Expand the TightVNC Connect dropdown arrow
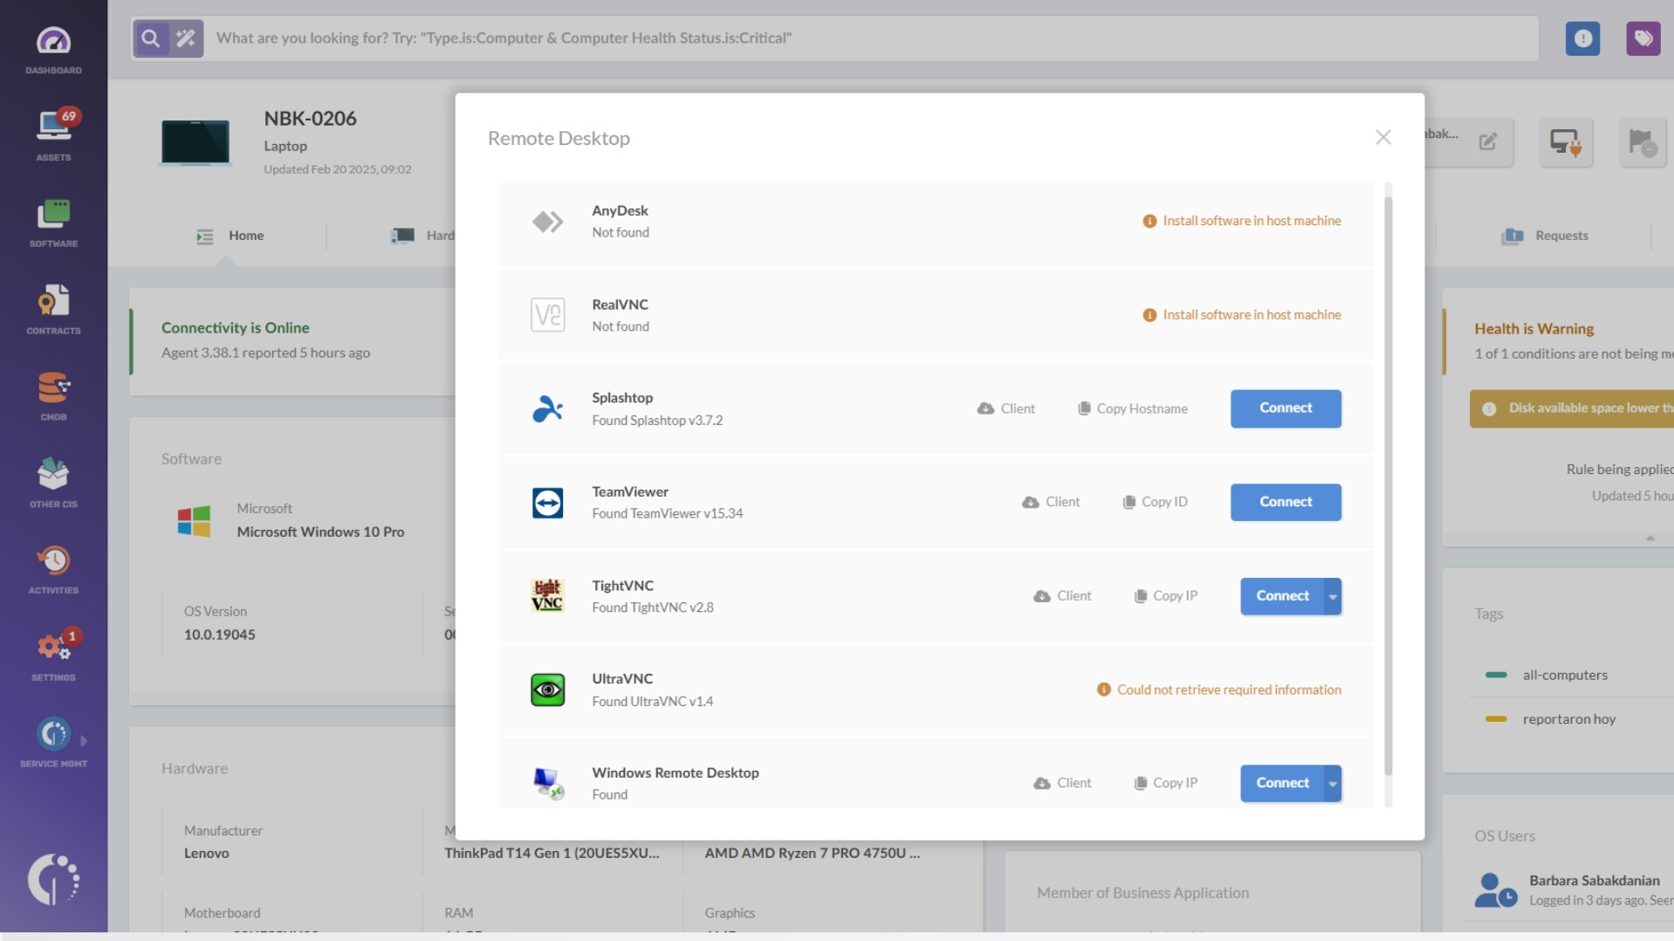 point(1332,596)
